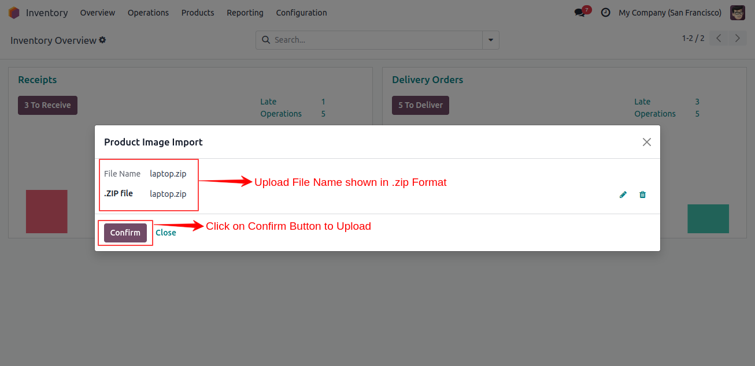Edit the laptop.zip entry with pencil icon

[623, 195]
